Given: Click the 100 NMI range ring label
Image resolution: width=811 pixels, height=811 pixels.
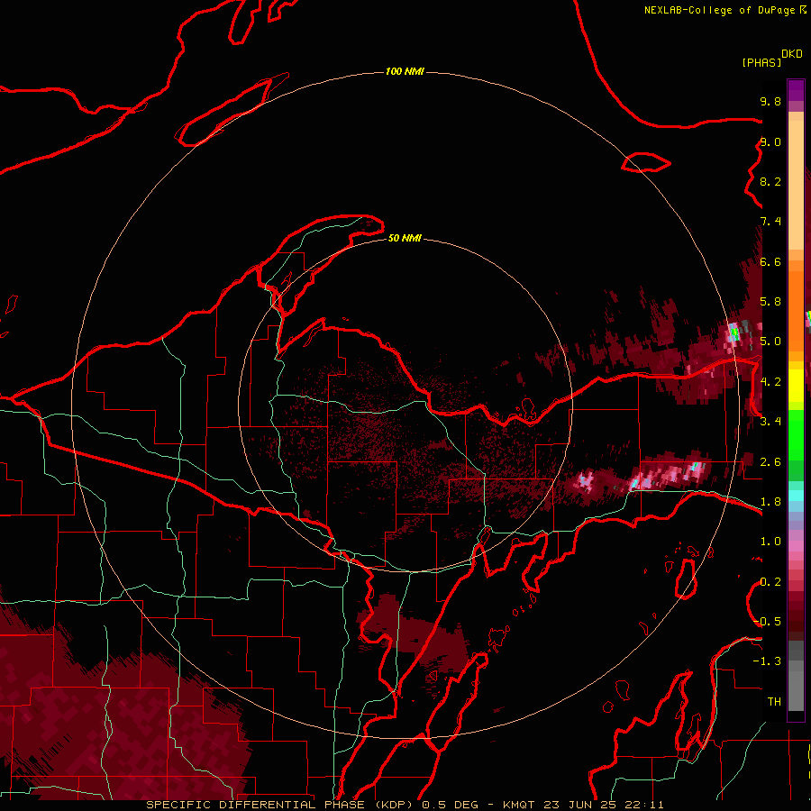Looking at the screenshot, I should click(405, 71).
